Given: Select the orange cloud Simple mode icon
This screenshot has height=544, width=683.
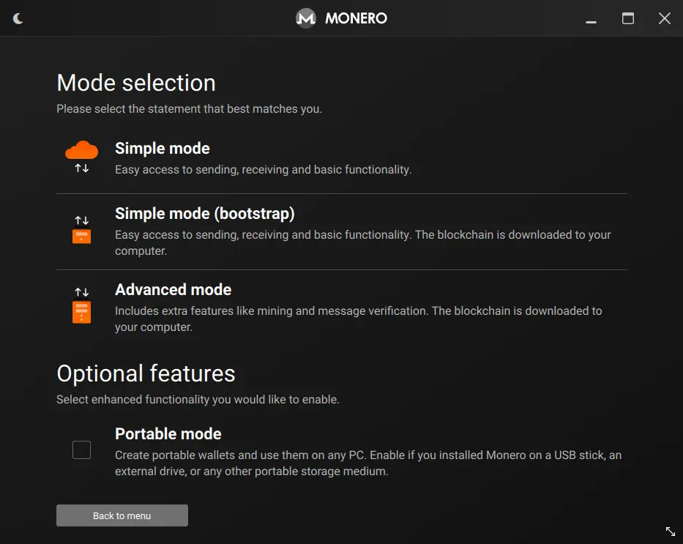Looking at the screenshot, I should pyautogui.click(x=81, y=151).
